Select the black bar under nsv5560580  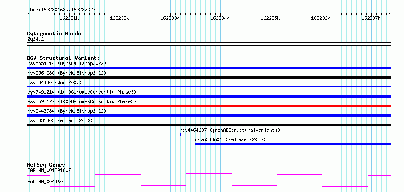tap(209, 77)
